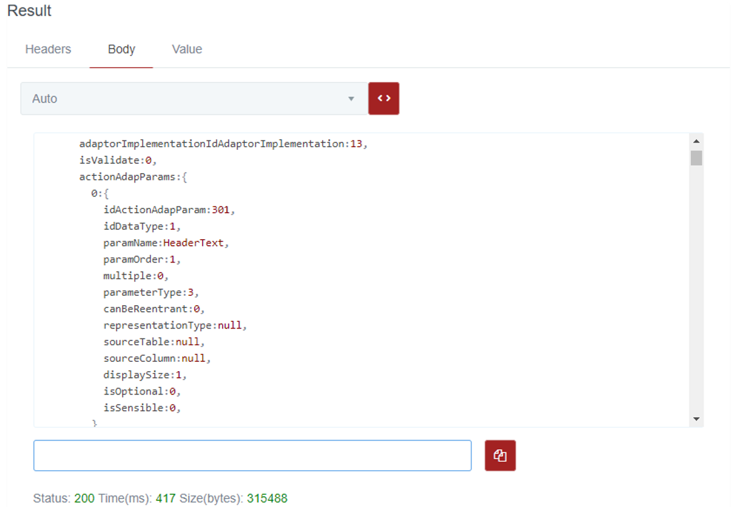
Task: Click the isSensible property line
Action: point(141,408)
